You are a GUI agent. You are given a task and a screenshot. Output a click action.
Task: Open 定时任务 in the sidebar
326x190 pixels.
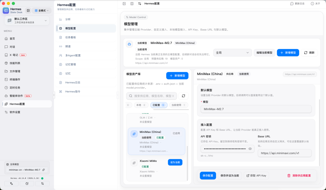[x=27, y=88]
